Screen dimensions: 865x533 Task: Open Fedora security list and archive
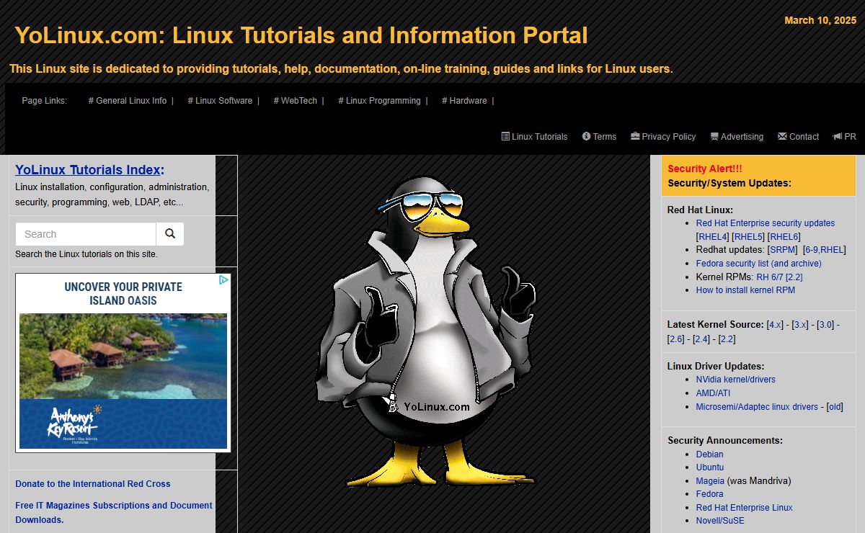click(759, 264)
